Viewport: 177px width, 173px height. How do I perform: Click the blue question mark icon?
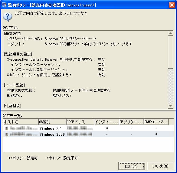[x=8, y=17]
